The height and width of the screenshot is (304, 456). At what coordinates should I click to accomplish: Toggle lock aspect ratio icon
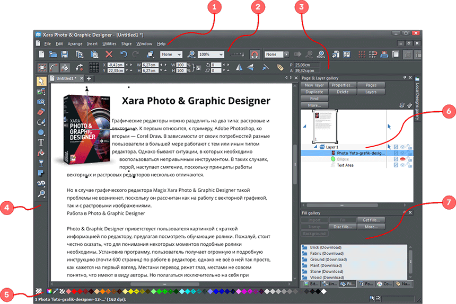click(x=198, y=68)
